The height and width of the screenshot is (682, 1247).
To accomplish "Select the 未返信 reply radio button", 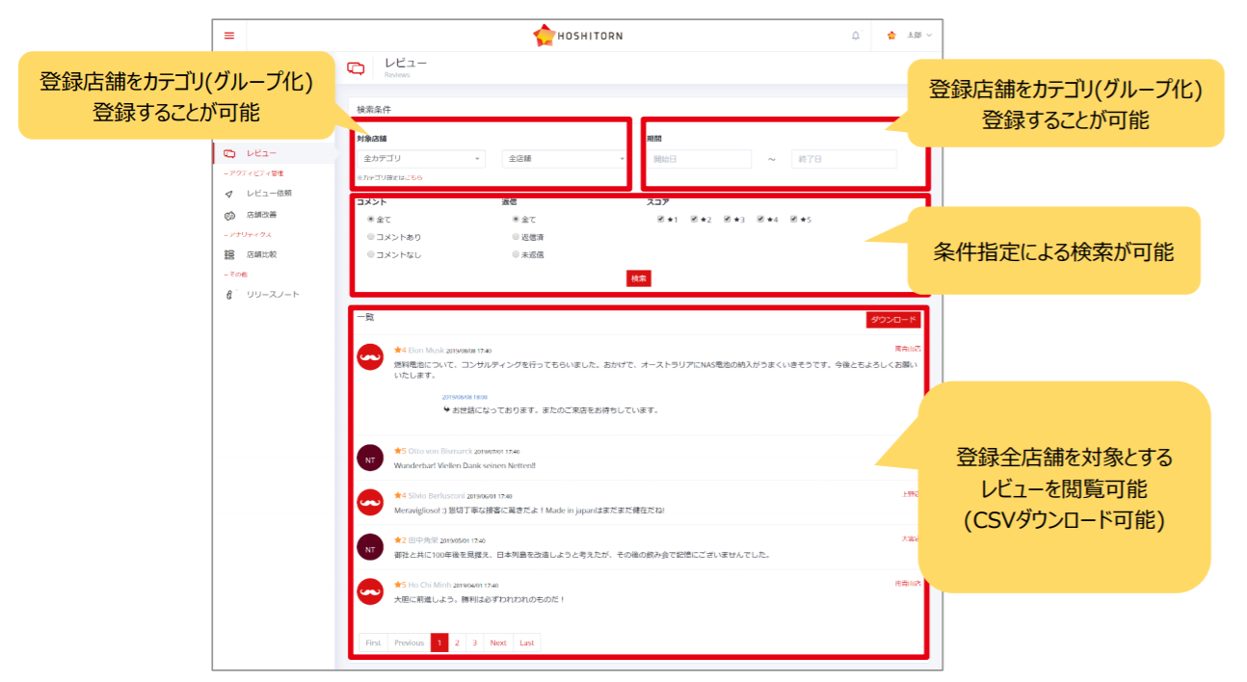I will point(516,255).
